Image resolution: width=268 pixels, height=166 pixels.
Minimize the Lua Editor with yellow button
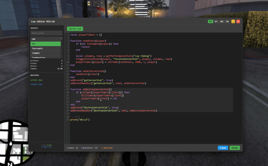point(233,21)
